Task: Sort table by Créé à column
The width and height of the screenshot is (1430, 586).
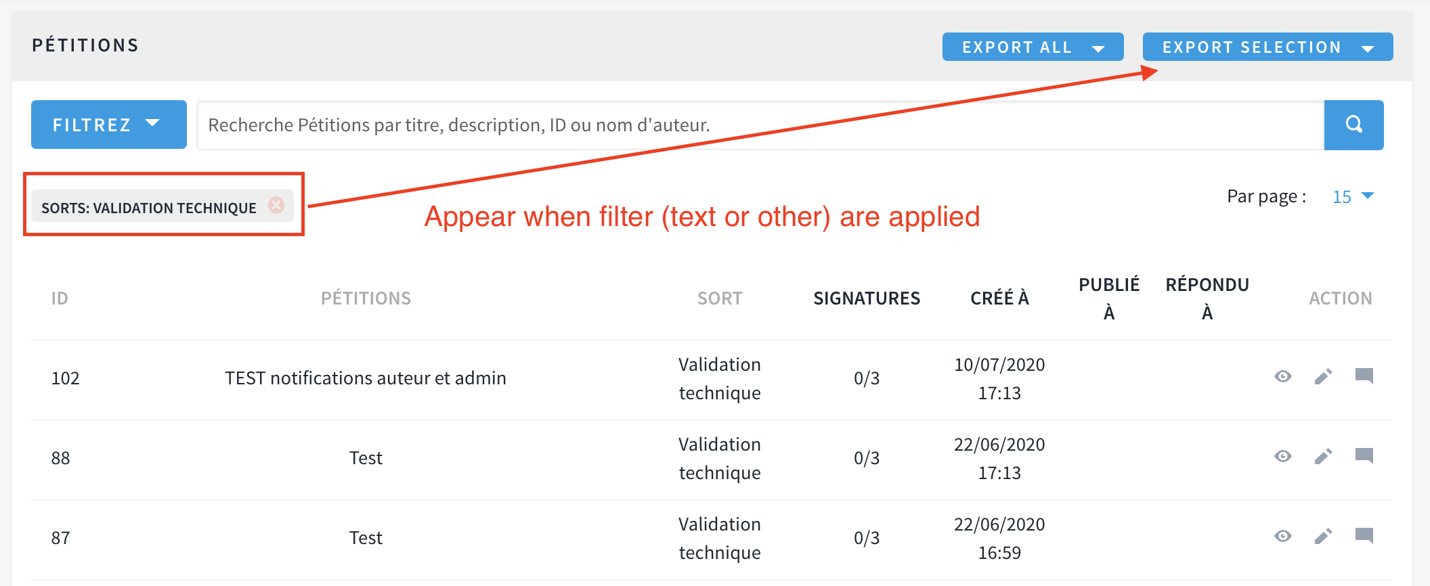Action: pos(999,298)
